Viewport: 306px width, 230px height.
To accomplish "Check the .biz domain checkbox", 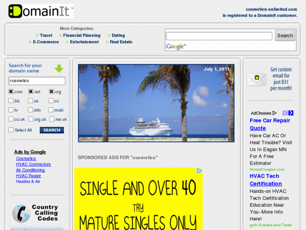I will 11,100.
